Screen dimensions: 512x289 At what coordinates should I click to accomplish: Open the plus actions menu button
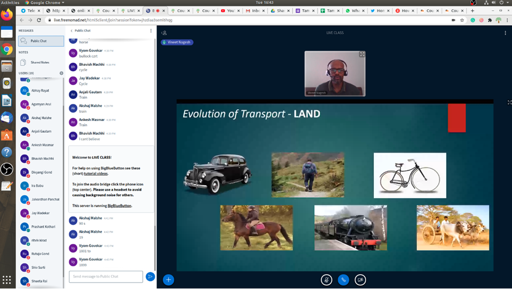point(168,279)
